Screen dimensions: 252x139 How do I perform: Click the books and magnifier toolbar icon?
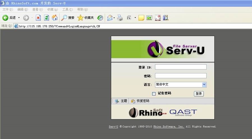(166, 18)
